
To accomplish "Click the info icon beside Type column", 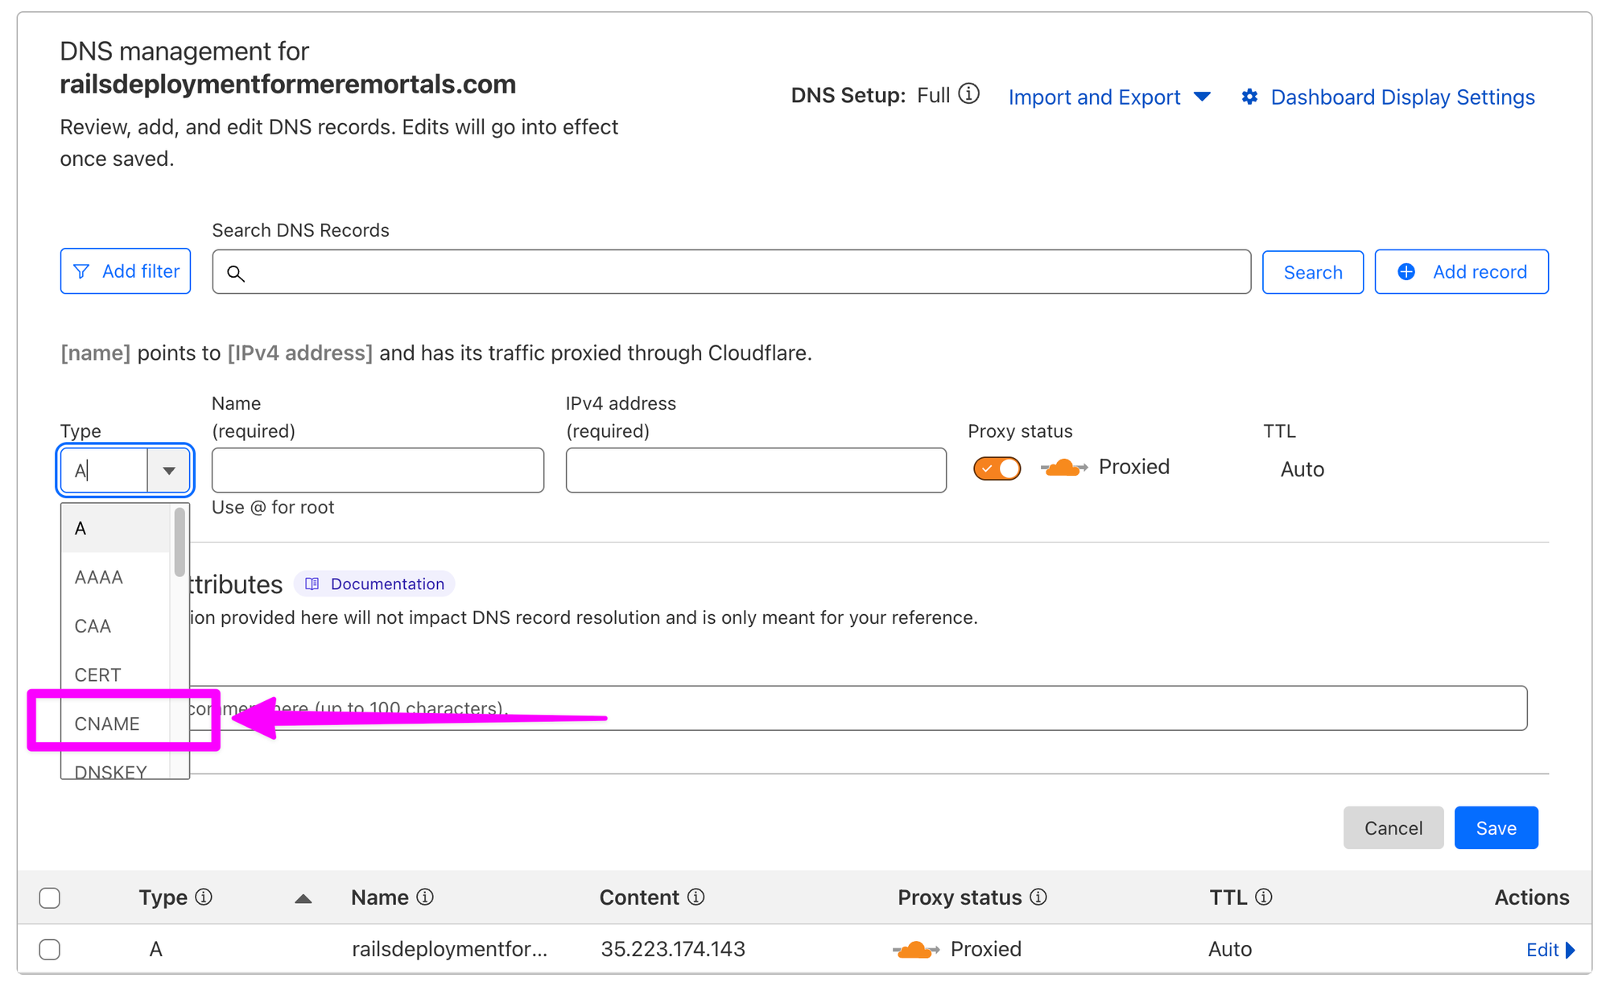I will pyautogui.click(x=204, y=897).
